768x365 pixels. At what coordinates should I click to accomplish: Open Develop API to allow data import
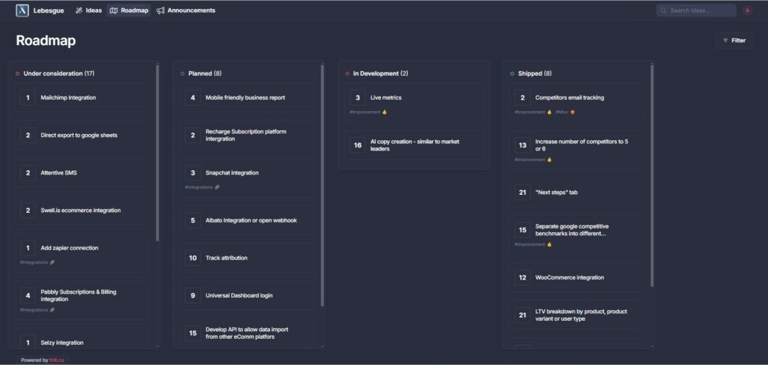tap(246, 334)
